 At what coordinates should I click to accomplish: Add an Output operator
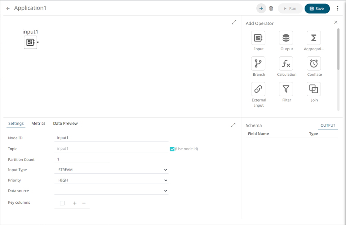(x=286, y=38)
